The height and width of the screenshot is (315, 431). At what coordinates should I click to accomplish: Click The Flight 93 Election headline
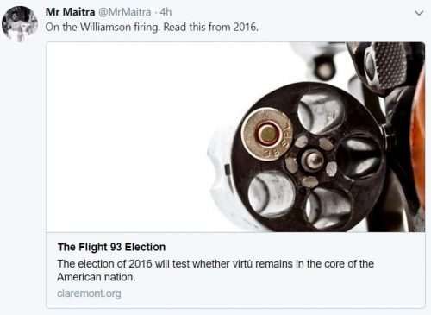(111, 247)
